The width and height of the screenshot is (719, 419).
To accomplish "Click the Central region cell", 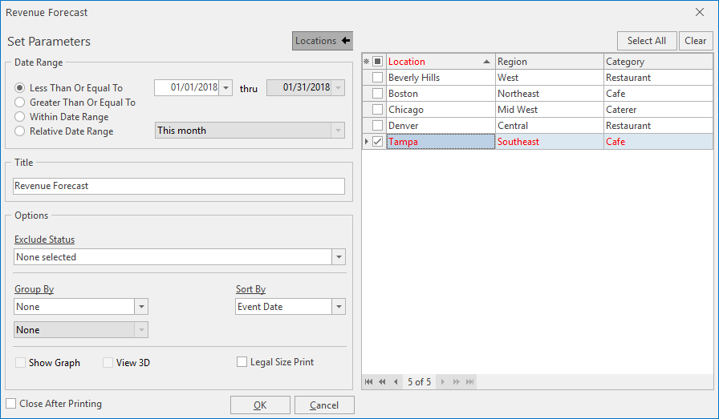I will tap(550, 126).
